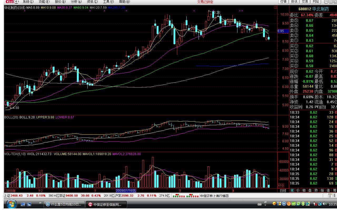This screenshot has height=210, width=337.
Task: Open the 资讯(I) menu in menu bar
Action: coord(92,2)
